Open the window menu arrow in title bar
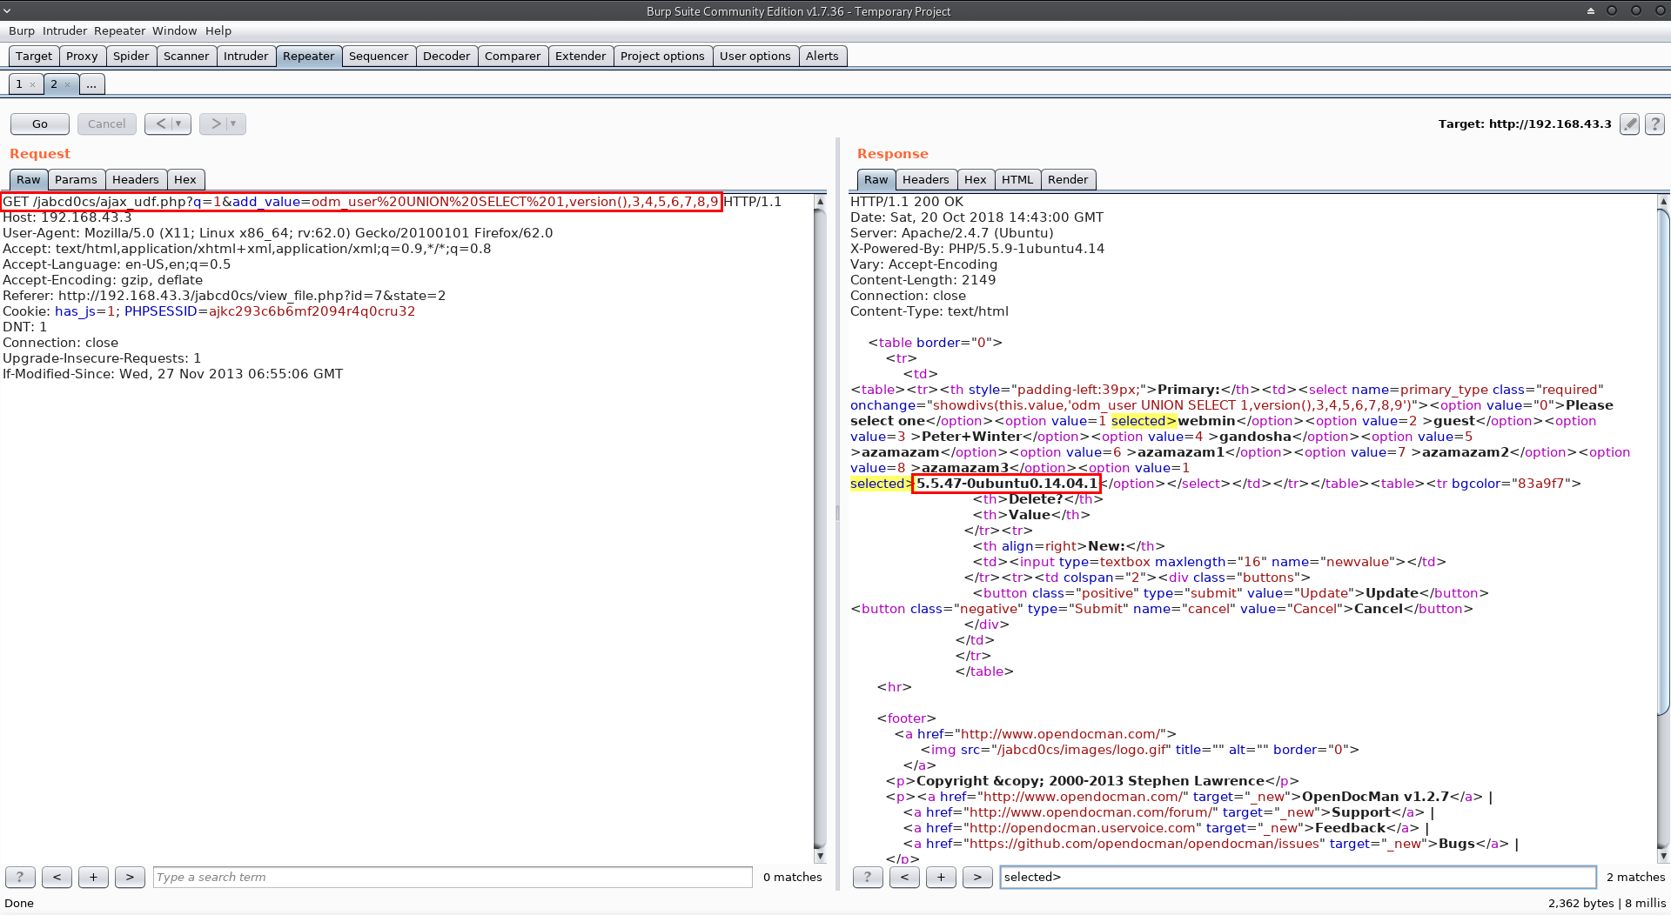The height and width of the screenshot is (915, 1671). (x=7, y=10)
